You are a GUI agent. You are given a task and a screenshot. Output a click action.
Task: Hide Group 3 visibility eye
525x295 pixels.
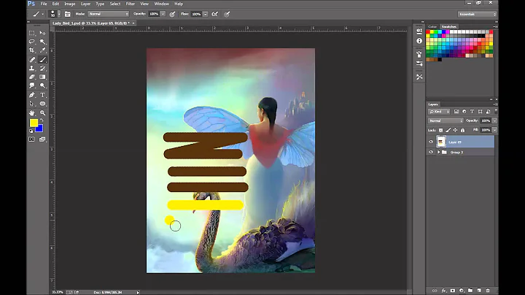(431, 152)
